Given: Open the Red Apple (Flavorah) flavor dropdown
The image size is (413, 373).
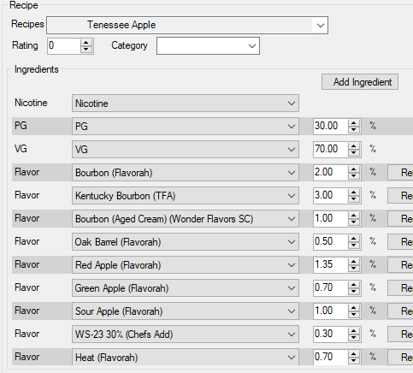Looking at the screenshot, I should pyautogui.click(x=186, y=265).
